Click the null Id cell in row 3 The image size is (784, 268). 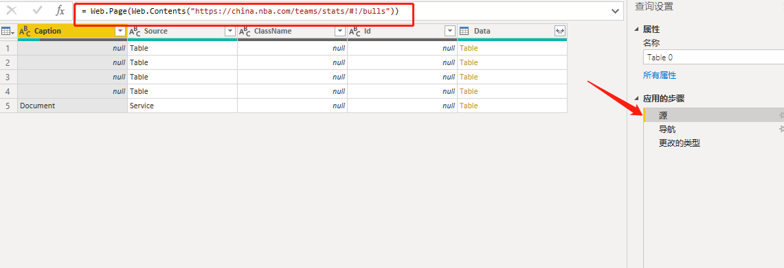tap(403, 77)
